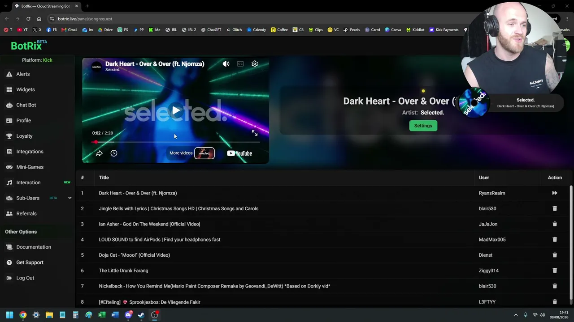The height and width of the screenshot is (322, 574).
Task: Click the green Settings button
Action: tap(423, 126)
